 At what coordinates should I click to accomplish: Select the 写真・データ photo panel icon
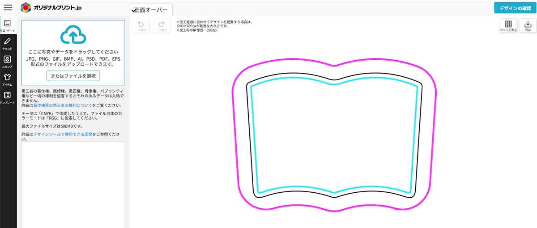[x=7, y=25]
